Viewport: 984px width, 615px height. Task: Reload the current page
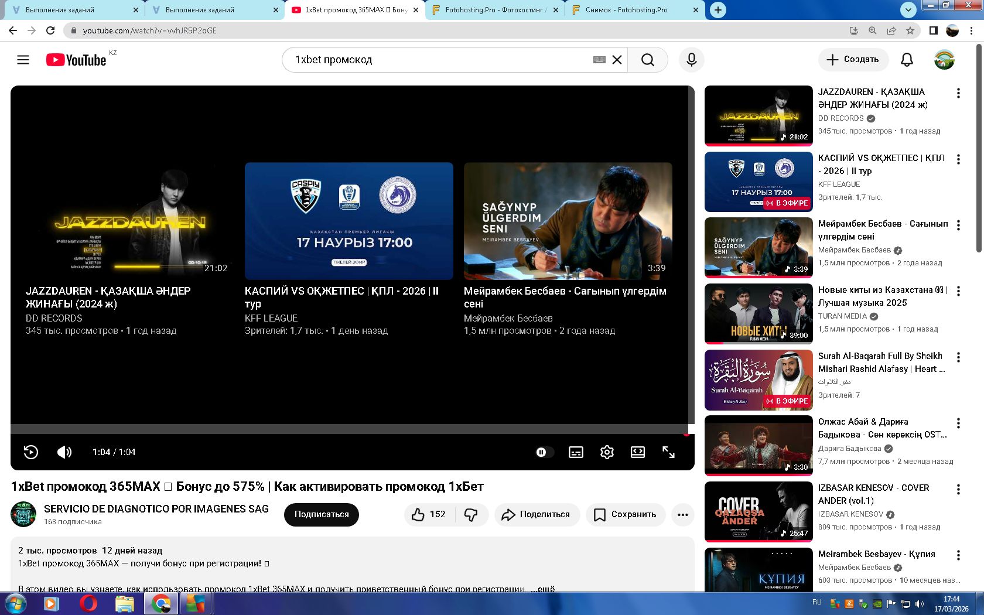coord(51,30)
